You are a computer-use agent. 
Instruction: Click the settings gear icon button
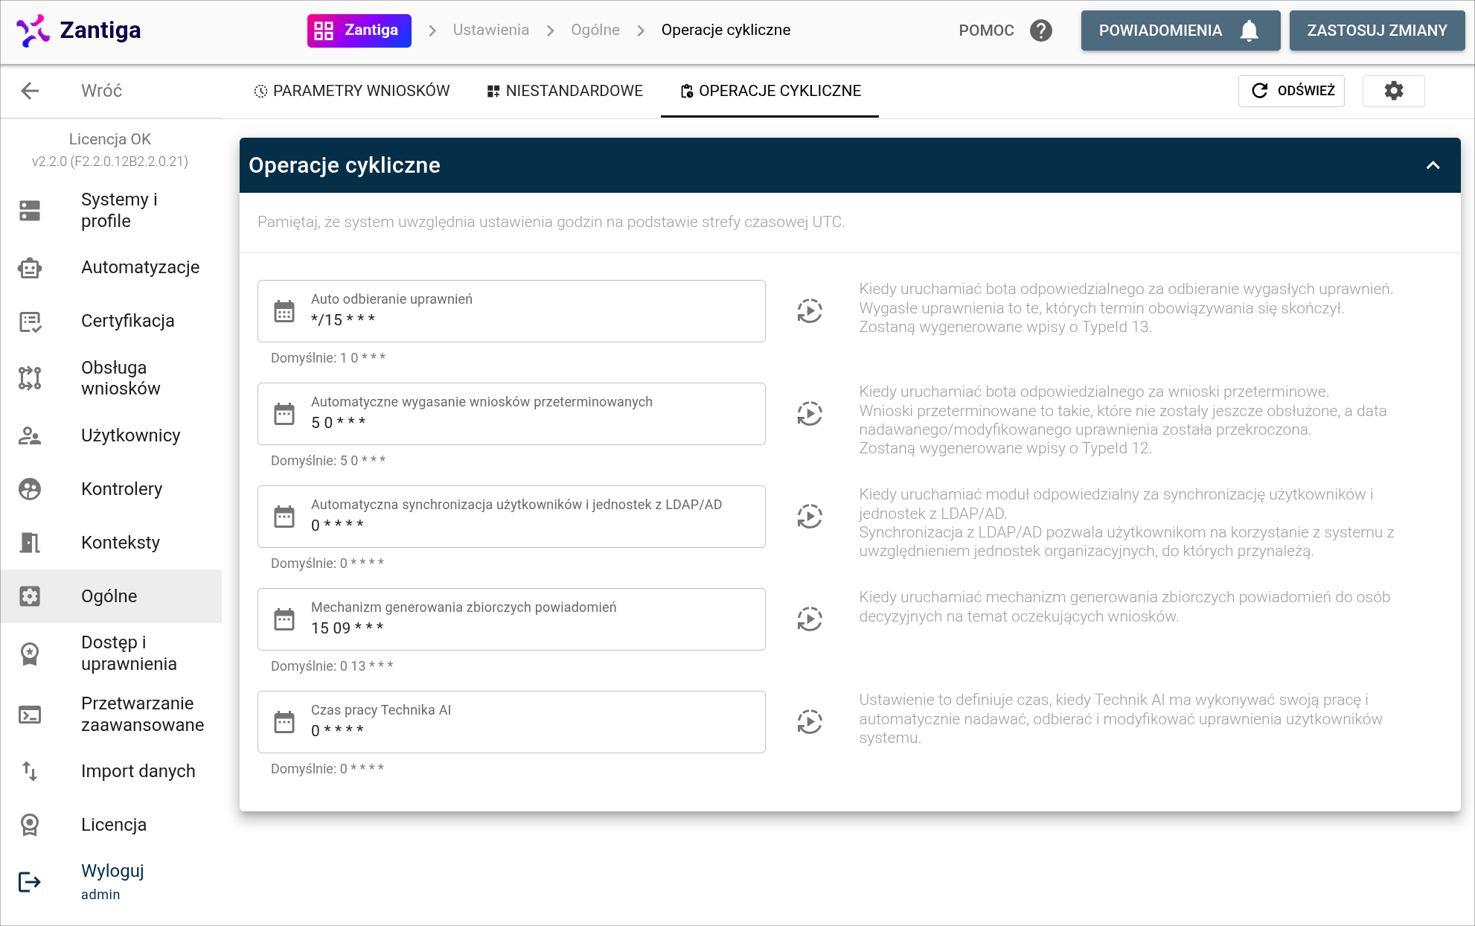pos(1393,91)
